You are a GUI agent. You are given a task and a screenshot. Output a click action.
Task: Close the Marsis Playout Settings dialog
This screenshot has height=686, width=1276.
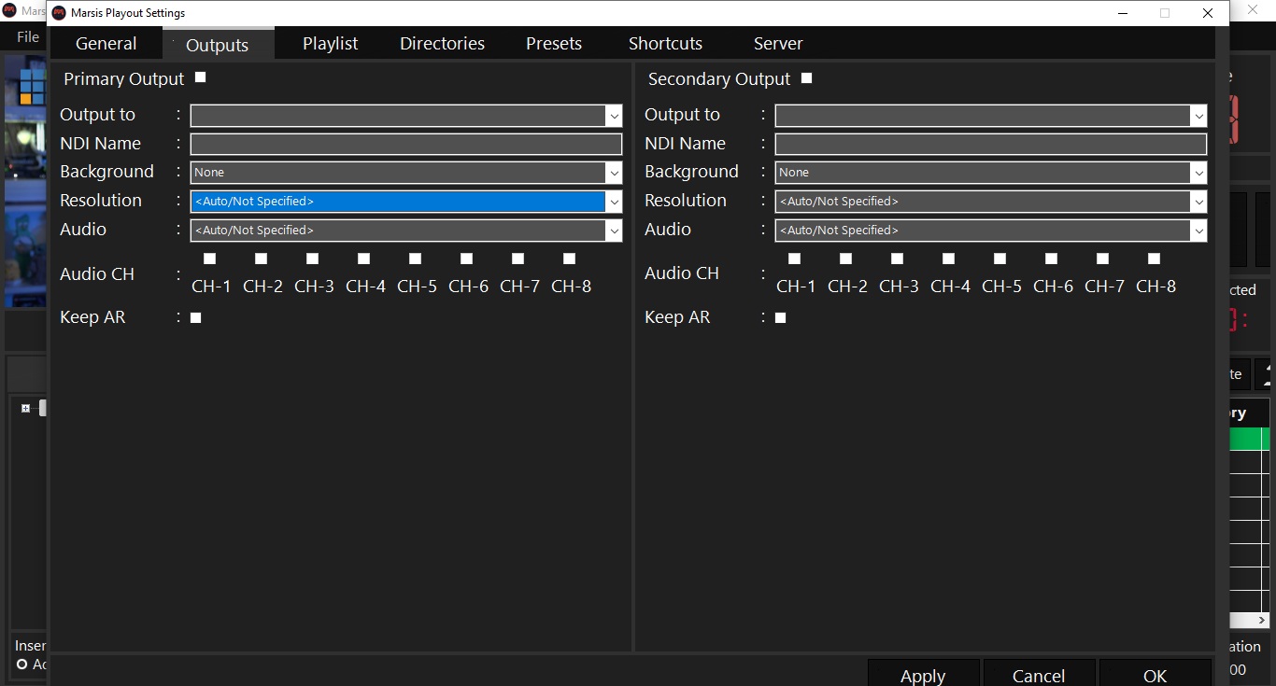coord(1208,13)
